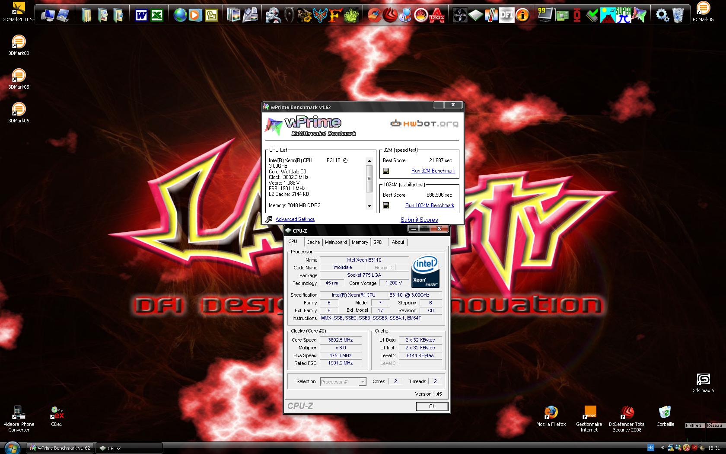Open 3DMark05 desktop shortcut
Viewport: 726px width, 454px height.
(x=19, y=79)
